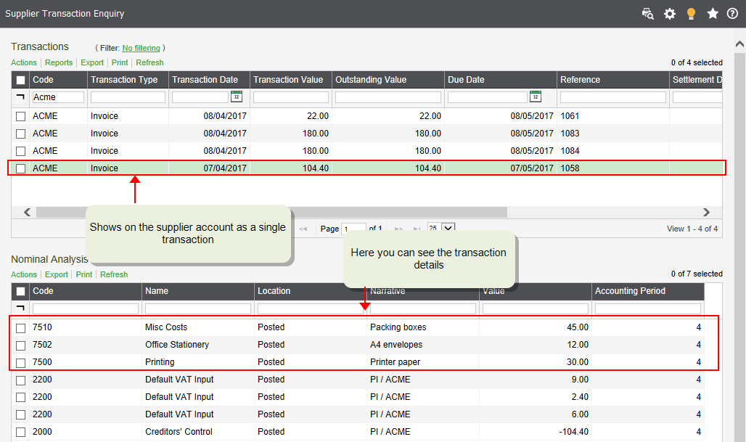
Task: Open the Actions menu in Nominal Analysis
Action: 23,274
